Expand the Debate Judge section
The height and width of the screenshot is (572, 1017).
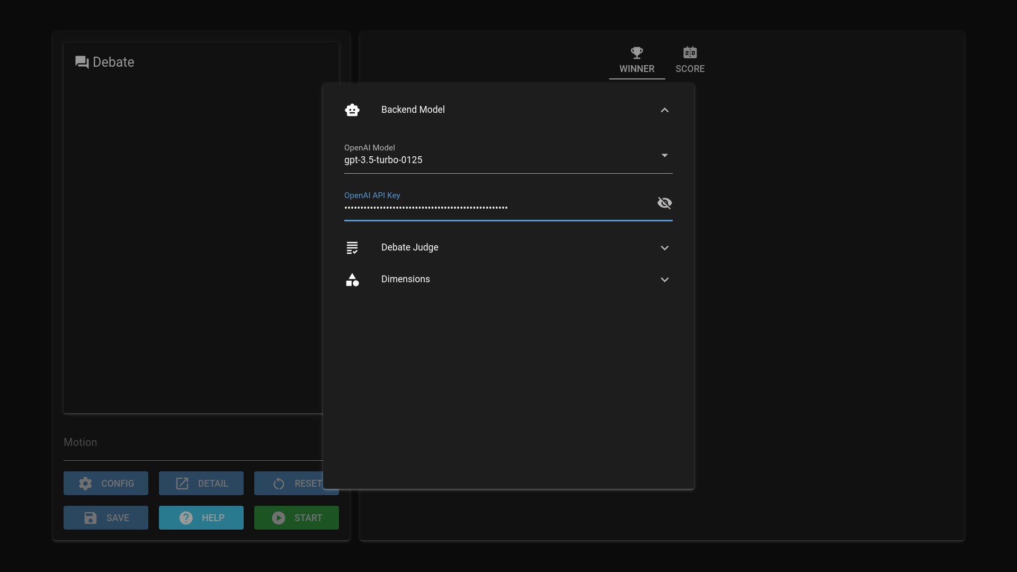click(x=664, y=248)
